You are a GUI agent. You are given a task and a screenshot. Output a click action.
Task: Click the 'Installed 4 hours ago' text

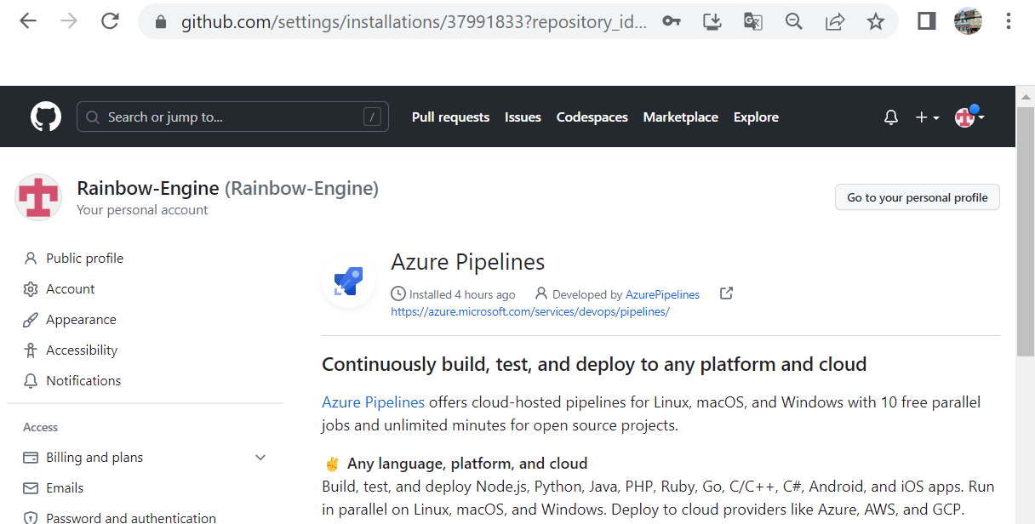click(462, 294)
